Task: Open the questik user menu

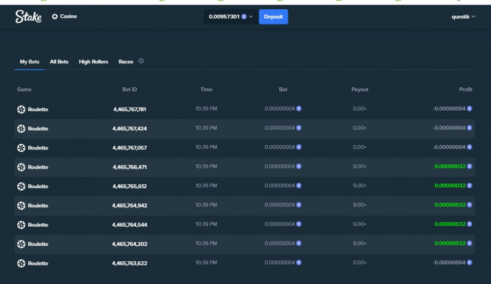Action: (x=463, y=17)
